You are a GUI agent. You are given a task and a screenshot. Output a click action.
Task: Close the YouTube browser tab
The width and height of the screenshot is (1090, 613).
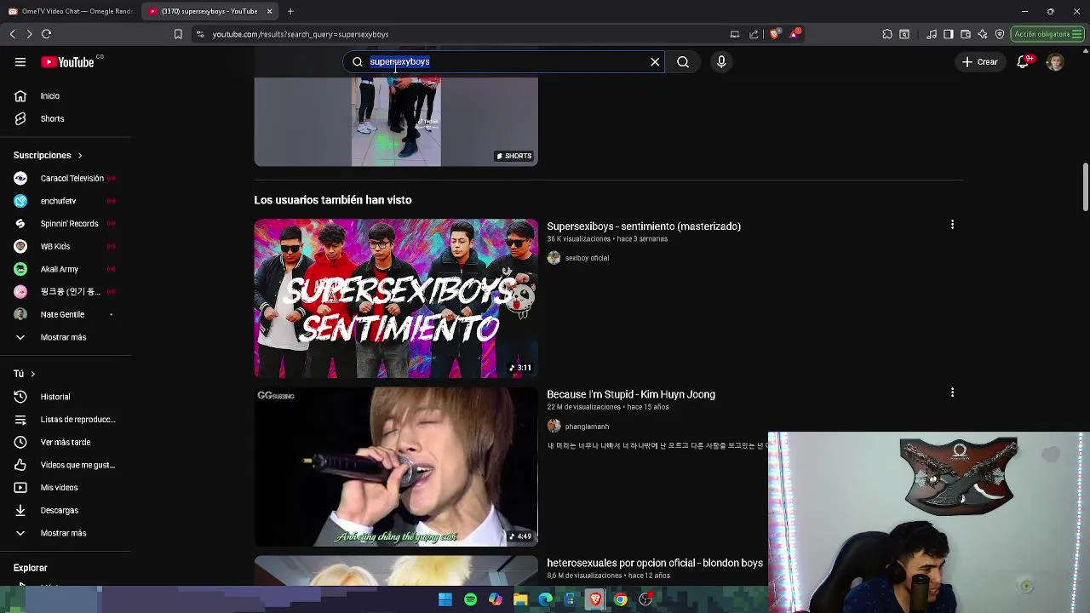coord(269,11)
